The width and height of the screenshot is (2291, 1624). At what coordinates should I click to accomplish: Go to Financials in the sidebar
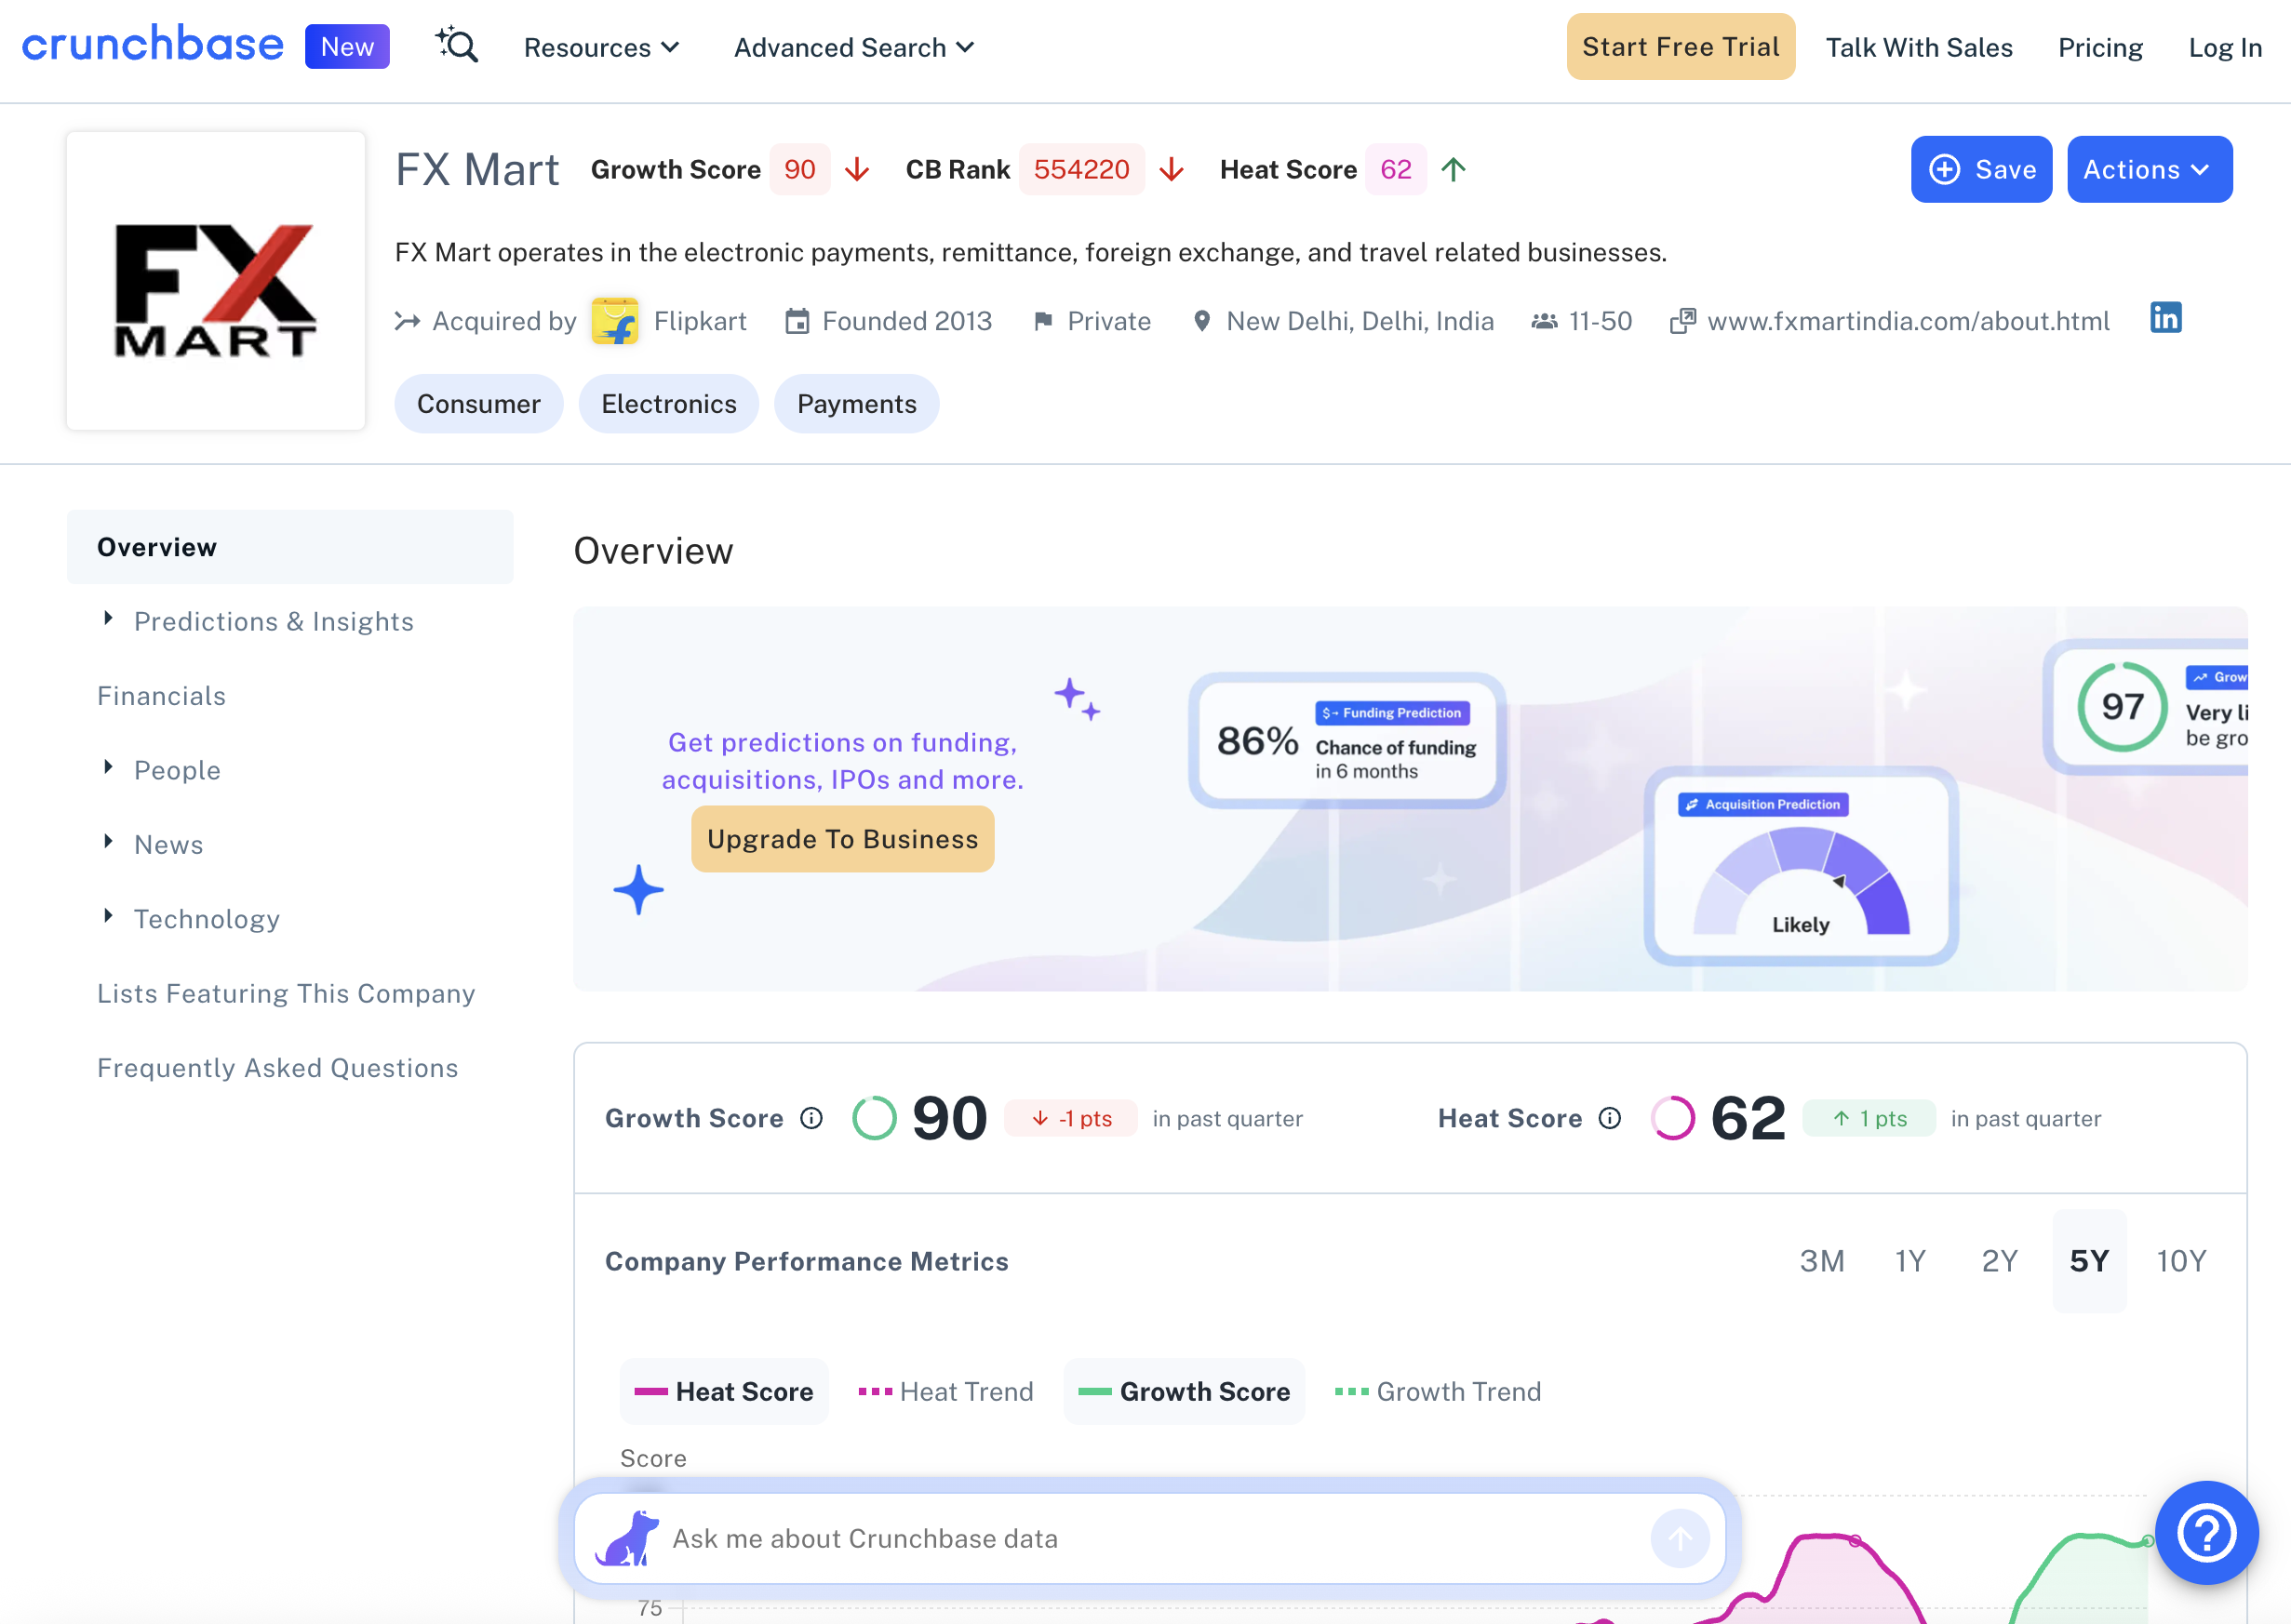pos(161,695)
